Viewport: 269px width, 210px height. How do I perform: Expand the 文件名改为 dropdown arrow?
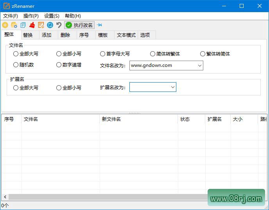200,66
